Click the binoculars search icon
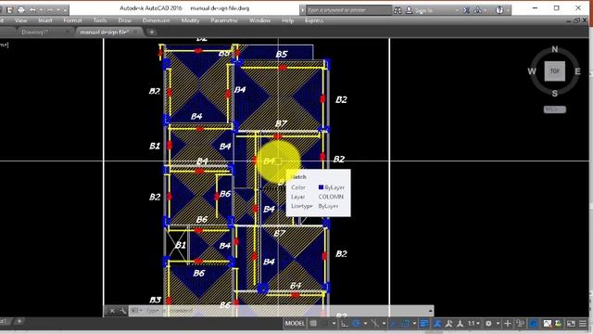The width and height of the screenshot is (593, 334). [397, 10]
